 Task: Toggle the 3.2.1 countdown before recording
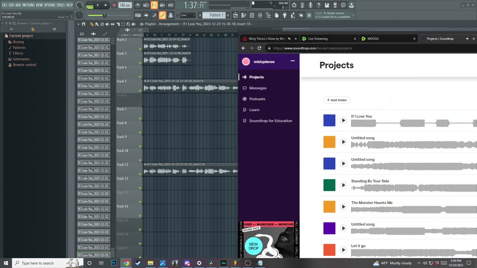click(x=154, y=5)
